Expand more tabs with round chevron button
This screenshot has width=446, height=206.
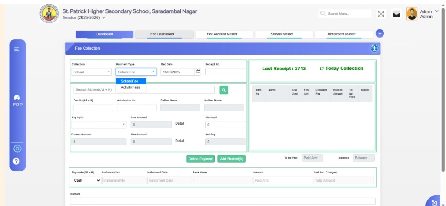(x=380, y=33)
